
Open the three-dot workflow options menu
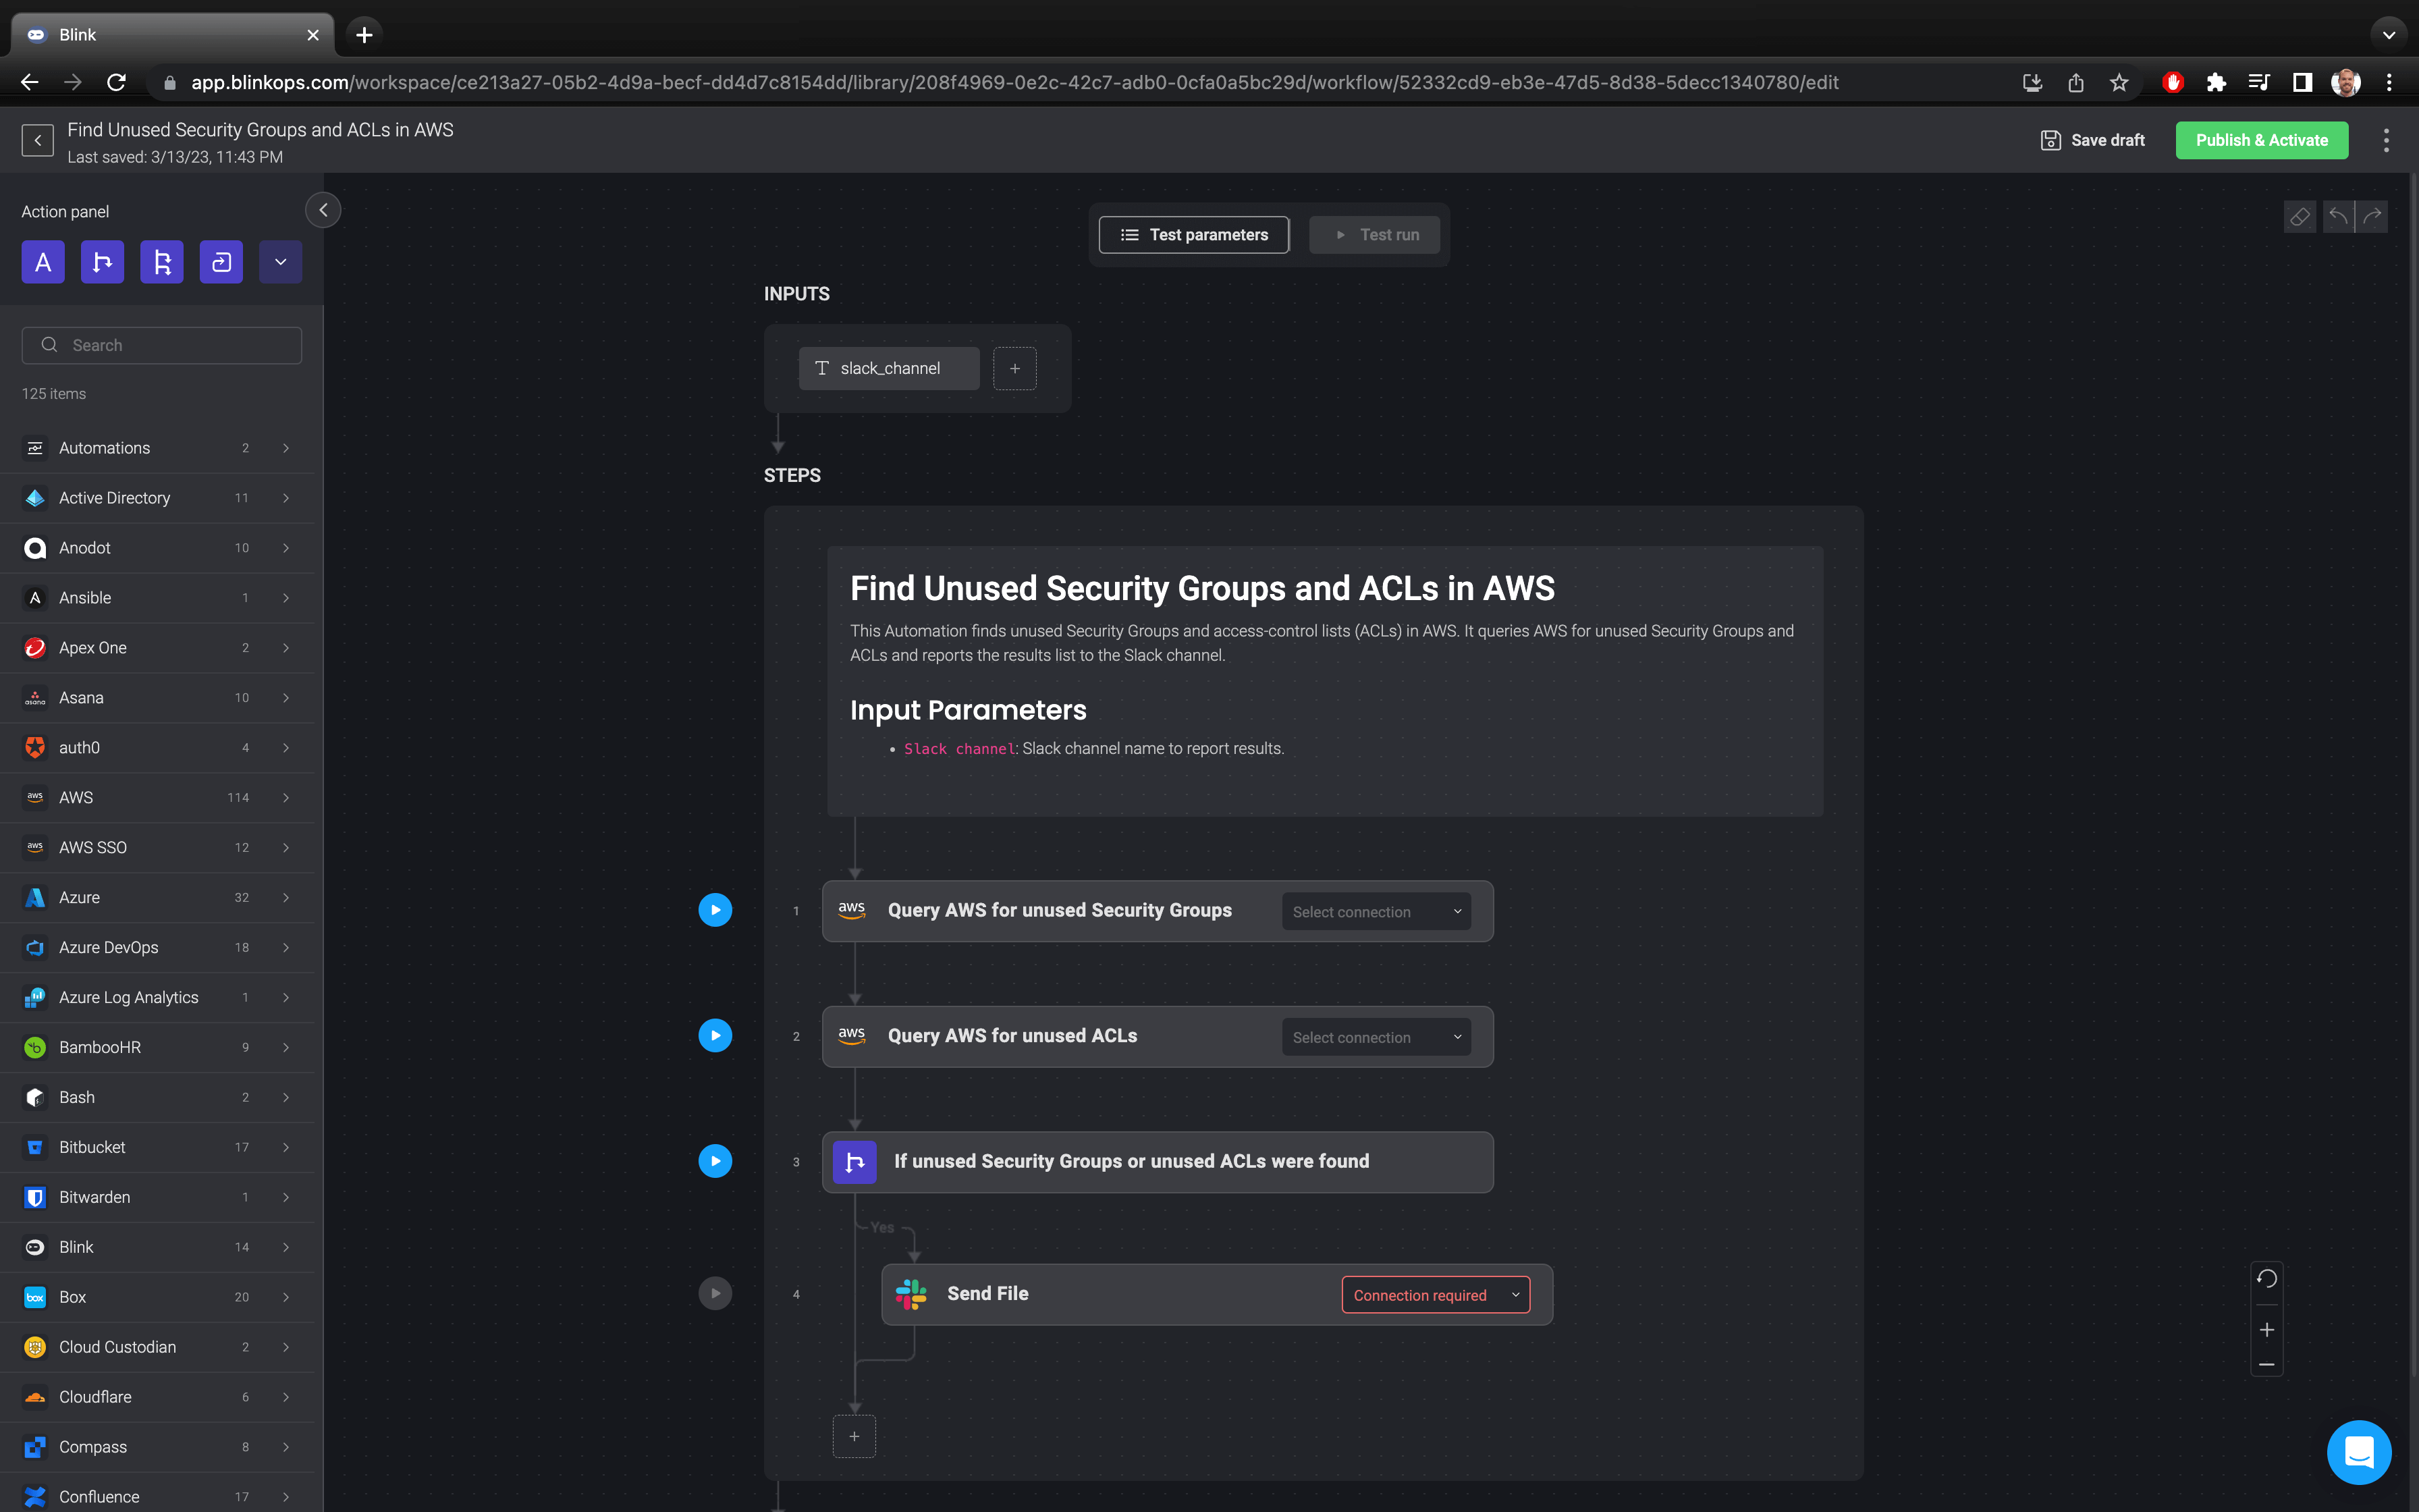(2387, 140)
